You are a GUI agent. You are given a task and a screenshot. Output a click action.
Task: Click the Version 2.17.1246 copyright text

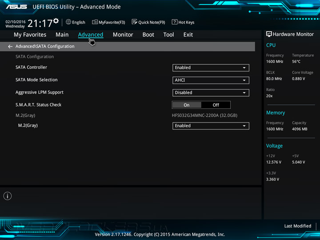pyautogui.click(x=160, y=235)
